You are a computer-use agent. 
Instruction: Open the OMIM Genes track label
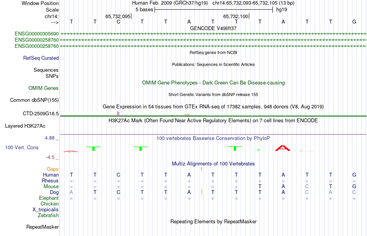[44, 88]
